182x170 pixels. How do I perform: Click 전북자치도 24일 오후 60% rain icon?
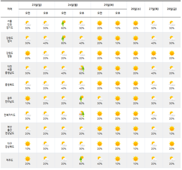82,113
